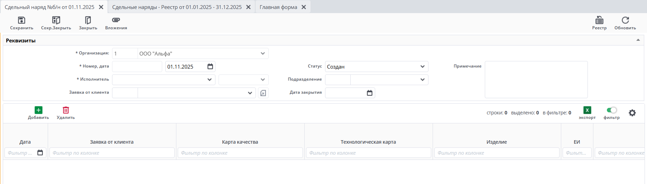Image resolution: width=647 pixels, height=184 pixels.
Task: Expand the Подразделение dropdown
Action: coord(422,80)
